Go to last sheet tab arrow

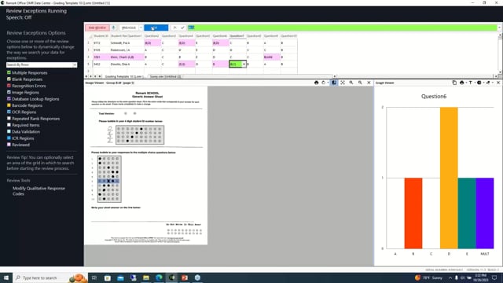(x=100, y=77)
